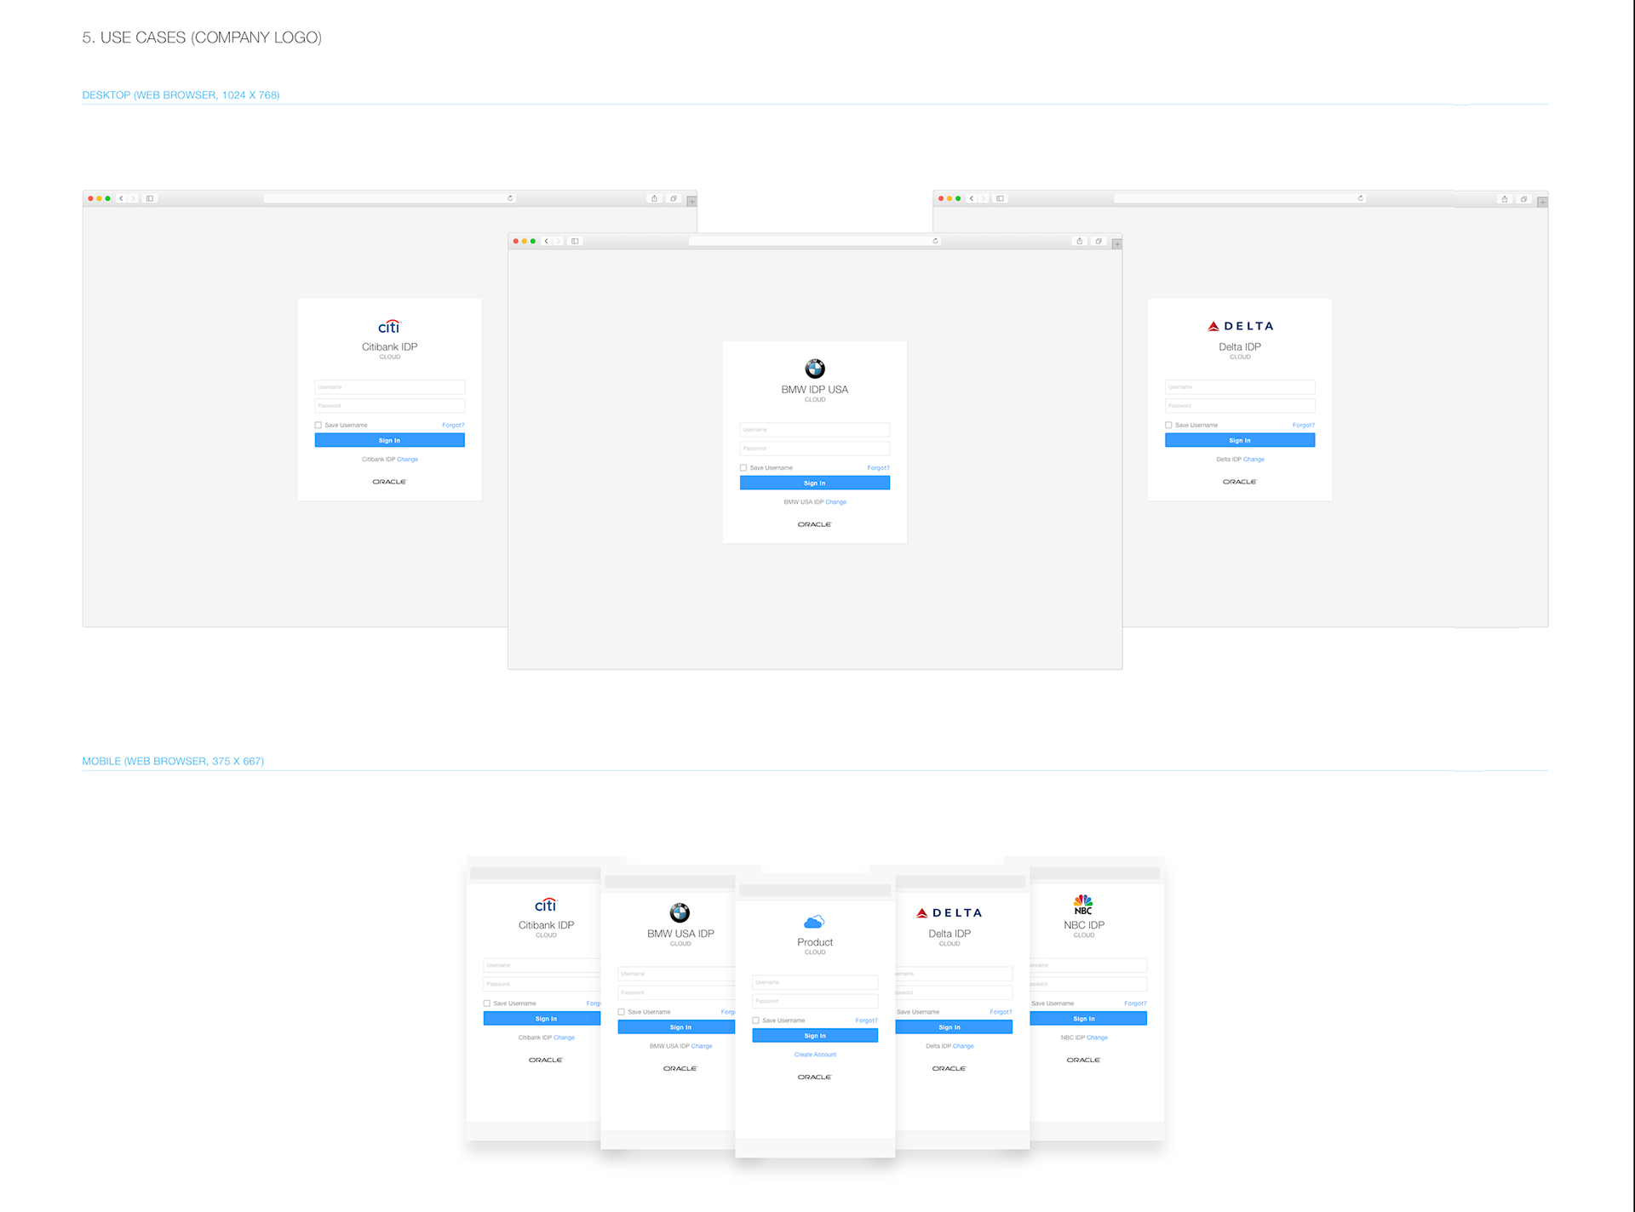Go back in the BMW browser window
The height and width of the screenshot is (1212, 1635).
point(547,241)
